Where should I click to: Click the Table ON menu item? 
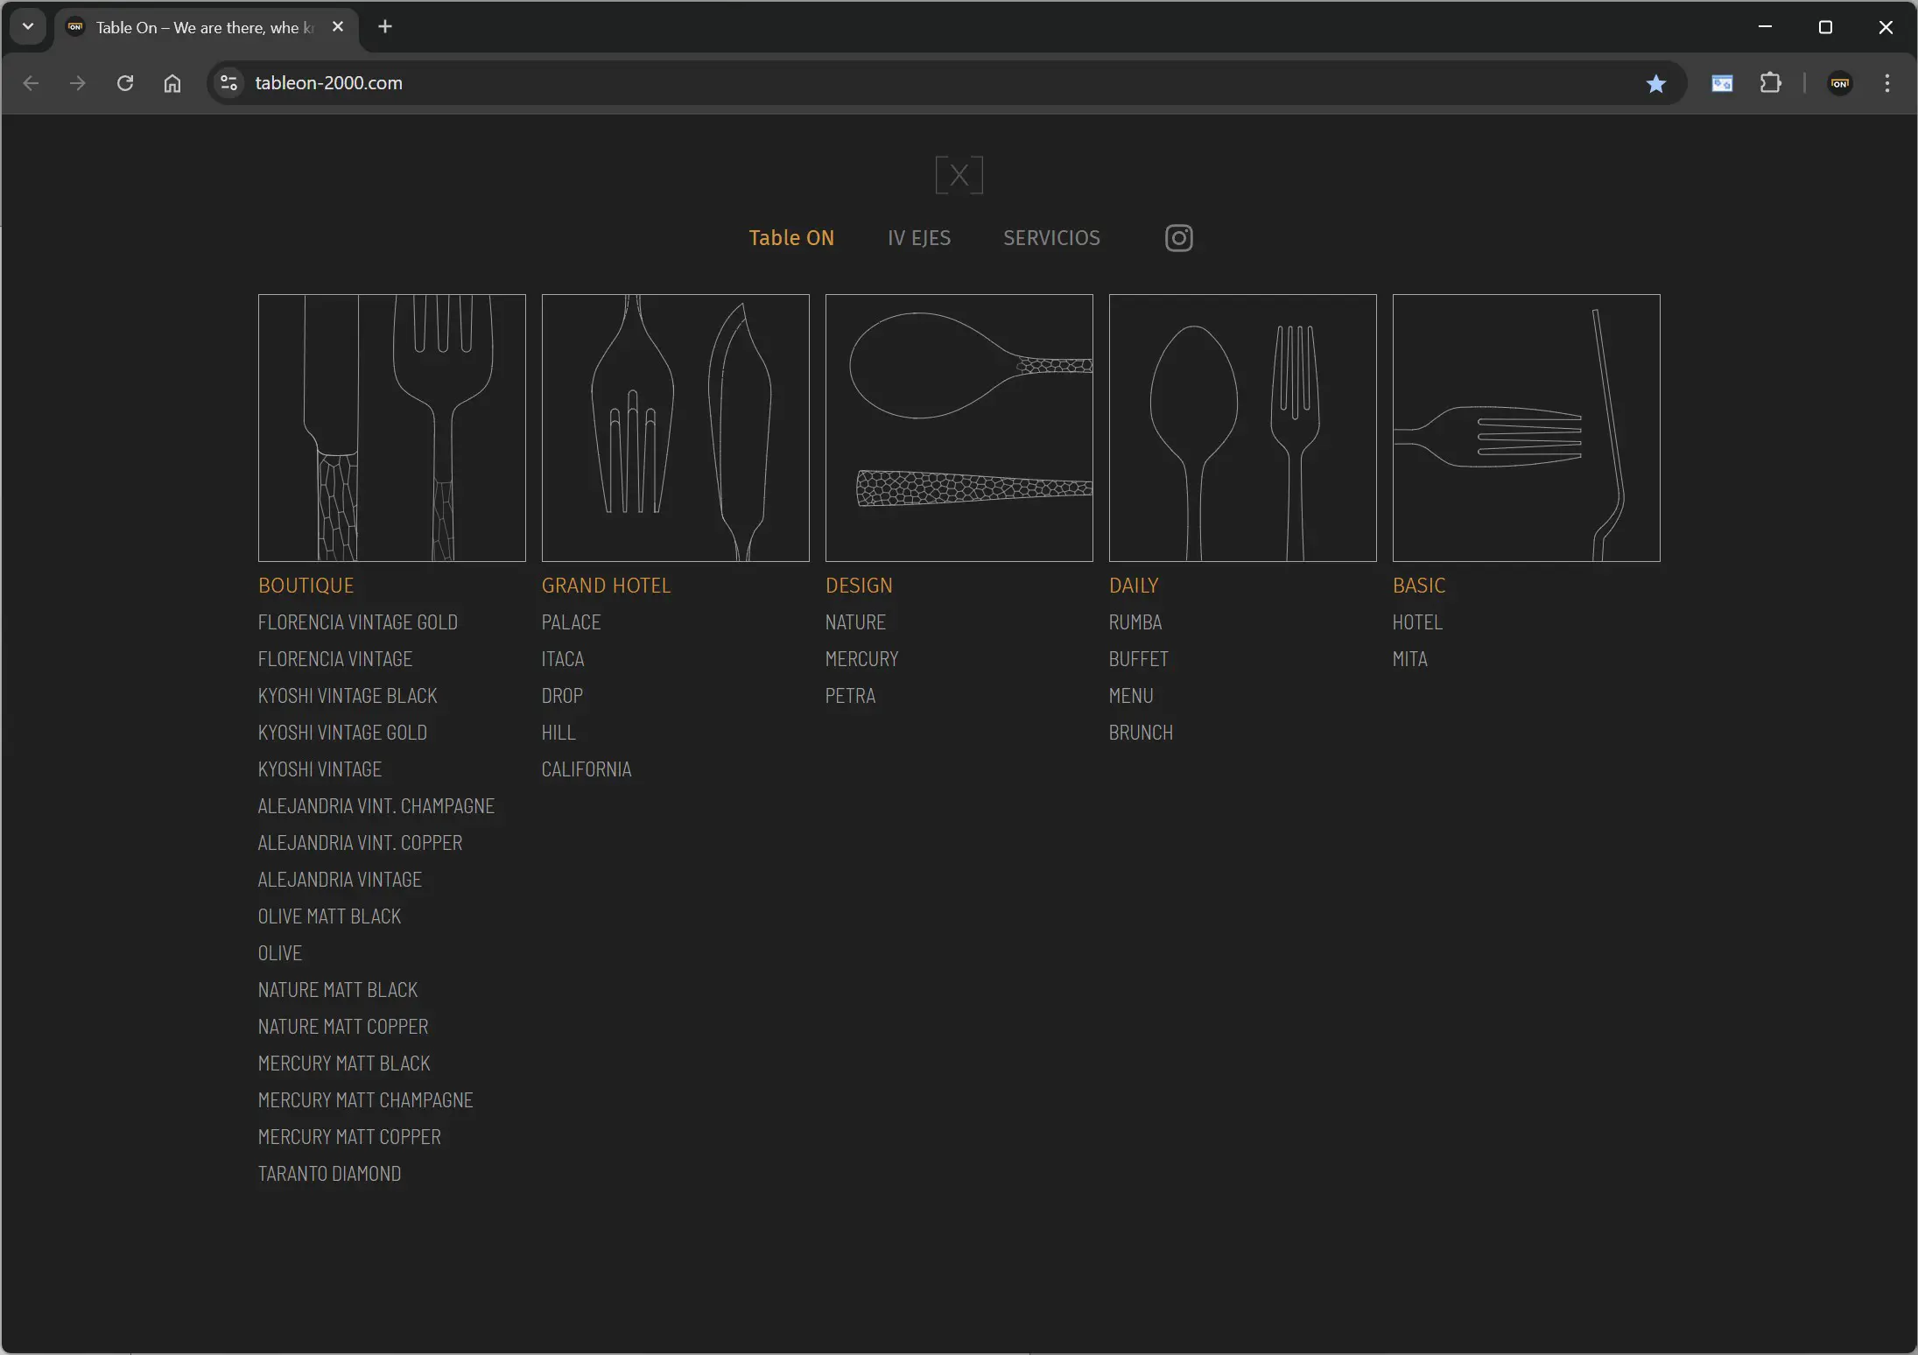pos(791,238)
